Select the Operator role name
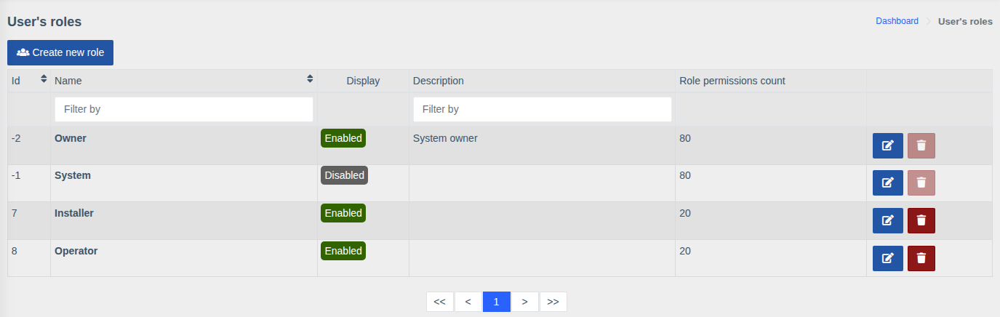The width and height of the screenshot is (1000, 317). coord(76,251)
